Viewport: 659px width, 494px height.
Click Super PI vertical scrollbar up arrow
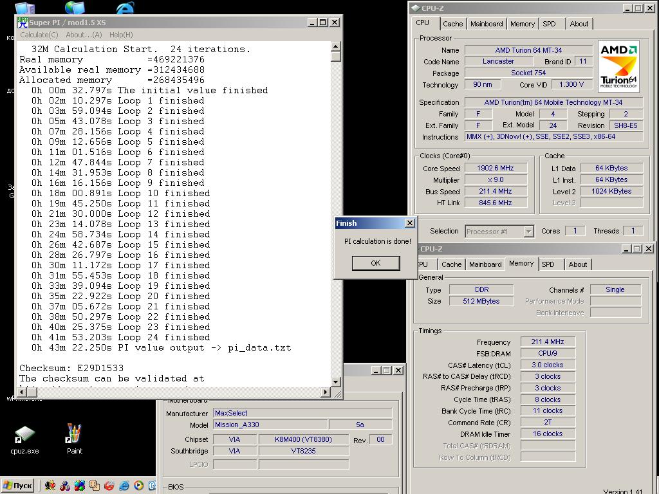(x=335, y=46)
